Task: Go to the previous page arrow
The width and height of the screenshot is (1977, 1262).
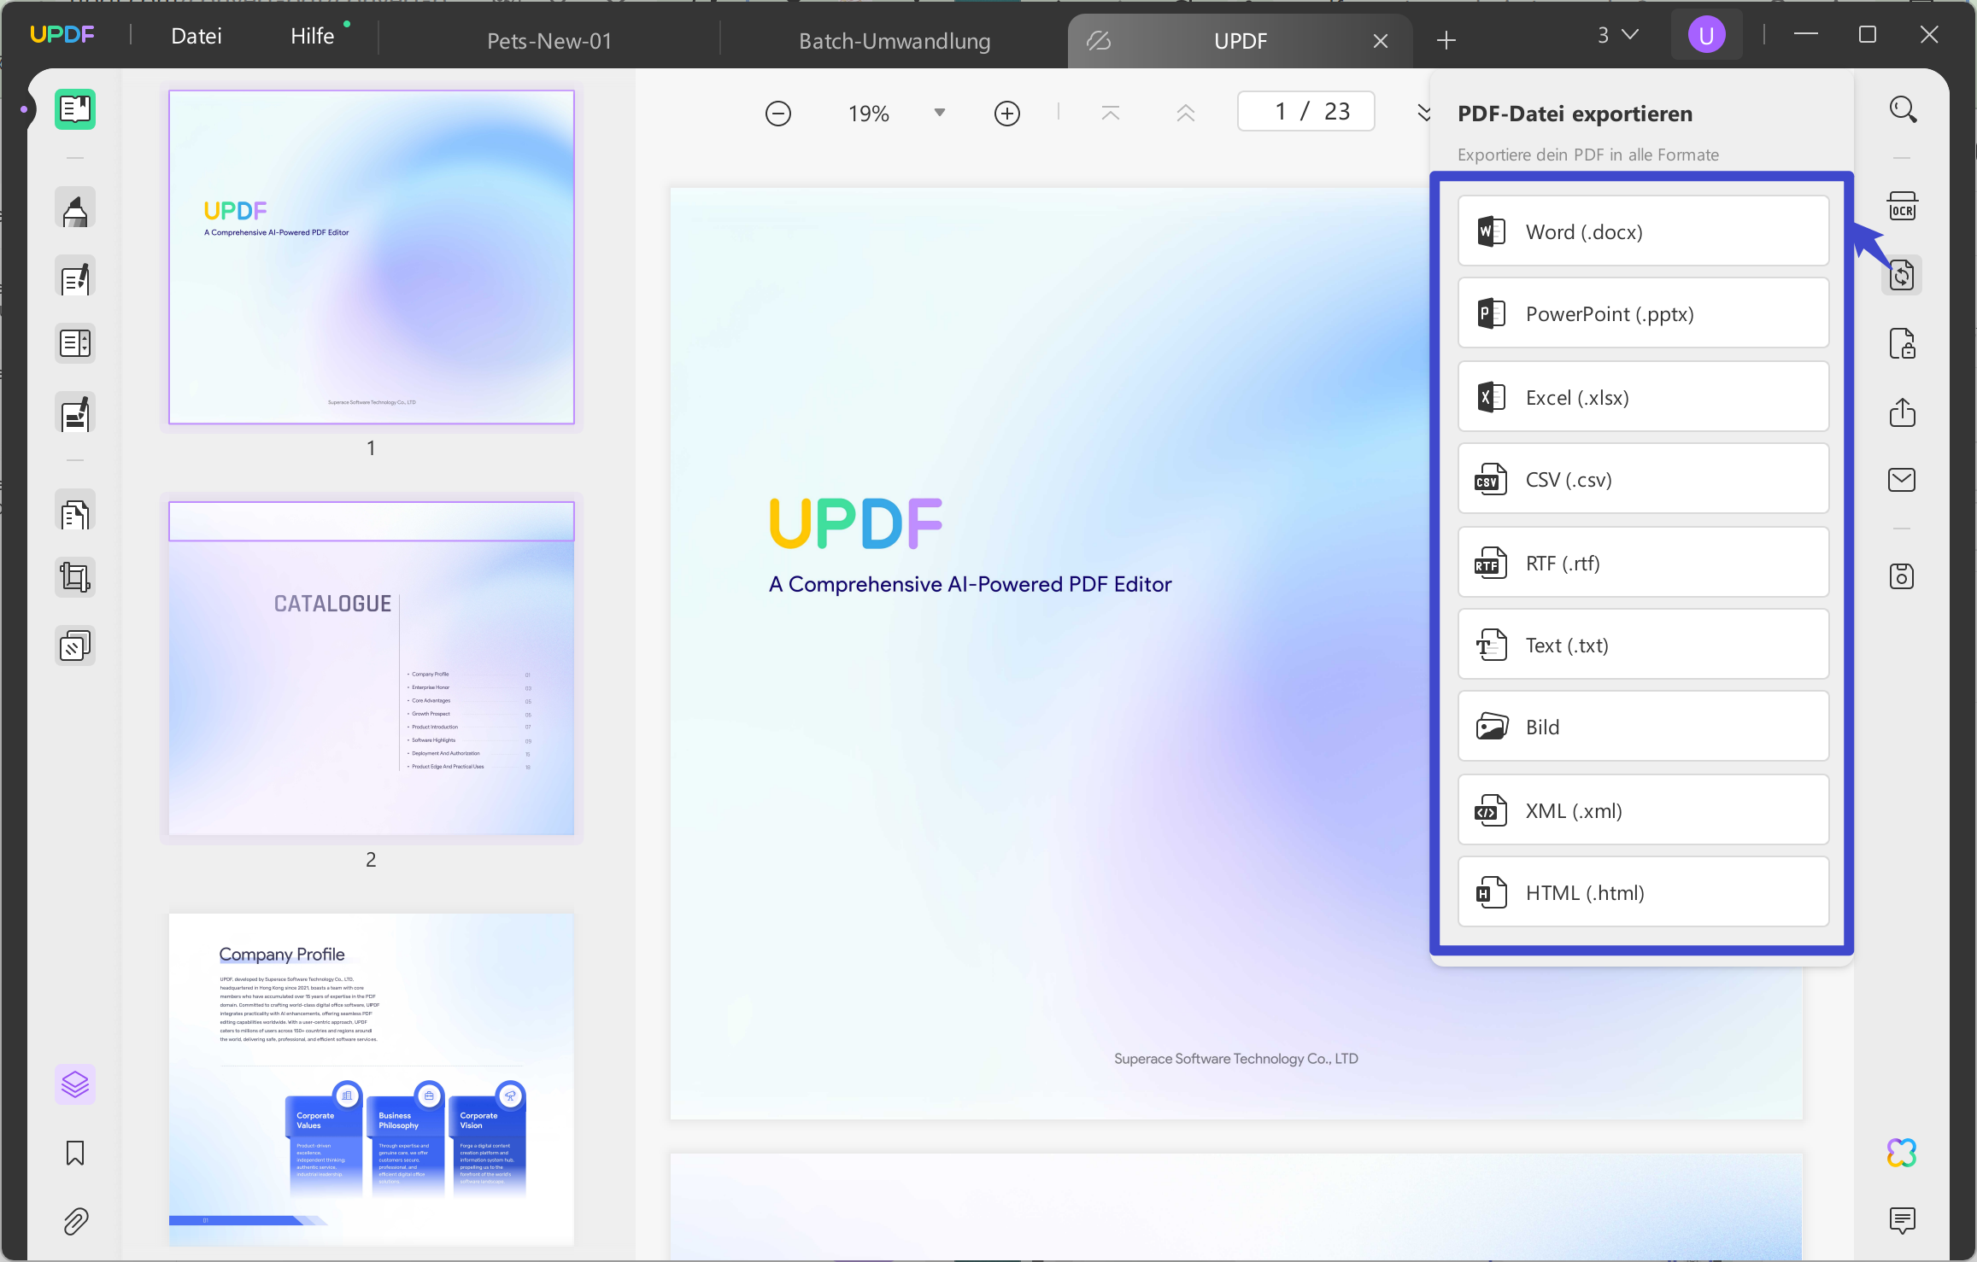Action: (x=1186, y=113)
